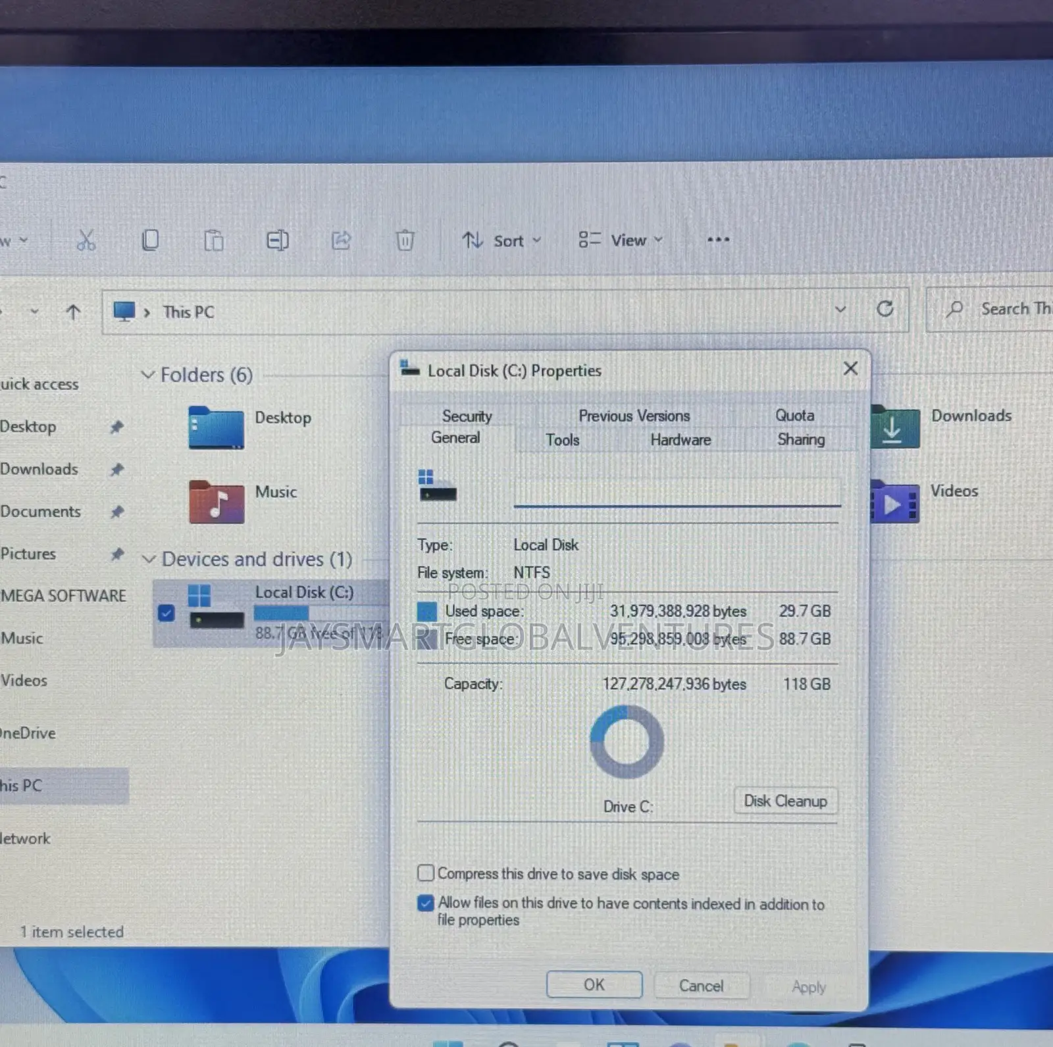Click OK in Properties dialog
1053x1047 pixels.
[594, 984]
